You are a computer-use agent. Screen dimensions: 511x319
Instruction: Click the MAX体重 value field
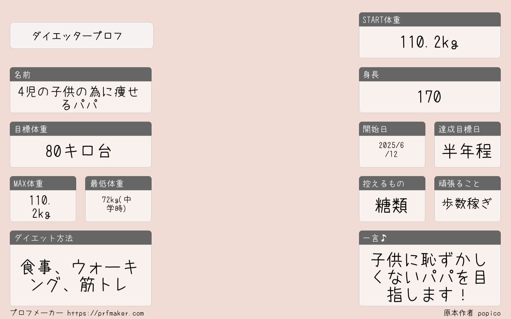pyautogui.click(x=43, y=206)
